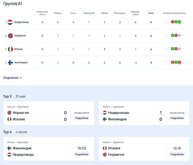
Task: Click Italy's flag in the 19:15 match card
Action: (105, 148)
